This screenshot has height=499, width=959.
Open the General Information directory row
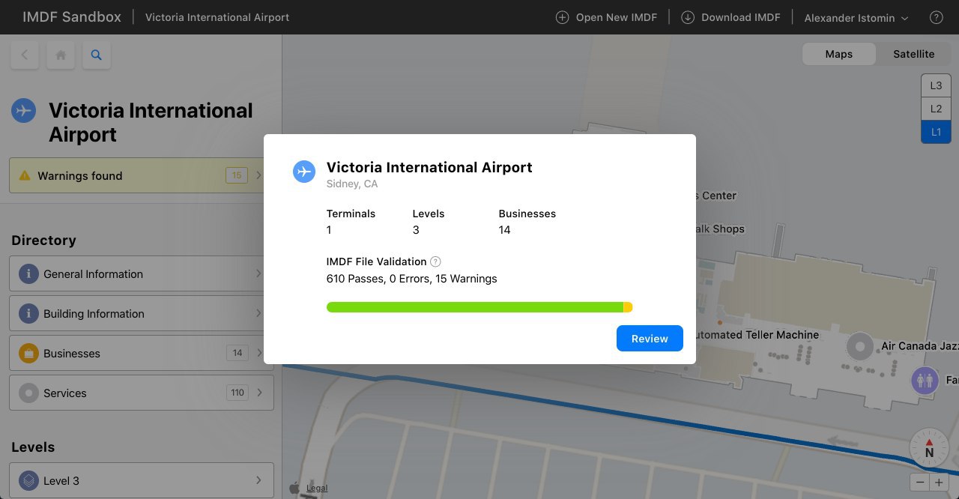point(142,273)
